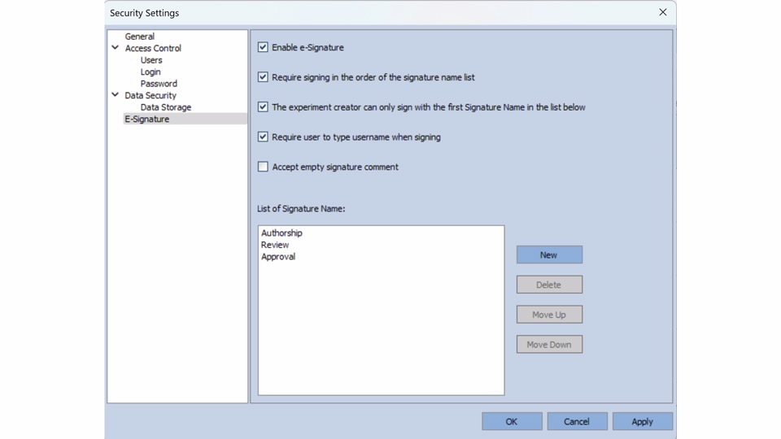Viewport: 781px width, 439px height.
Task: Toggle experiment creator first signature checkbox
Action: [263, 106]
